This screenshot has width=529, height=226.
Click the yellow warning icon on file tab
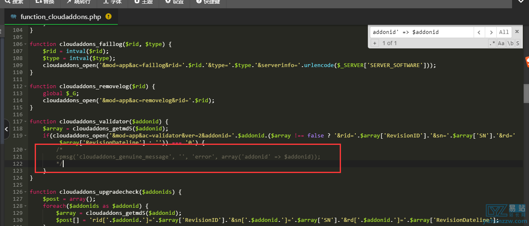click(109, 17)
